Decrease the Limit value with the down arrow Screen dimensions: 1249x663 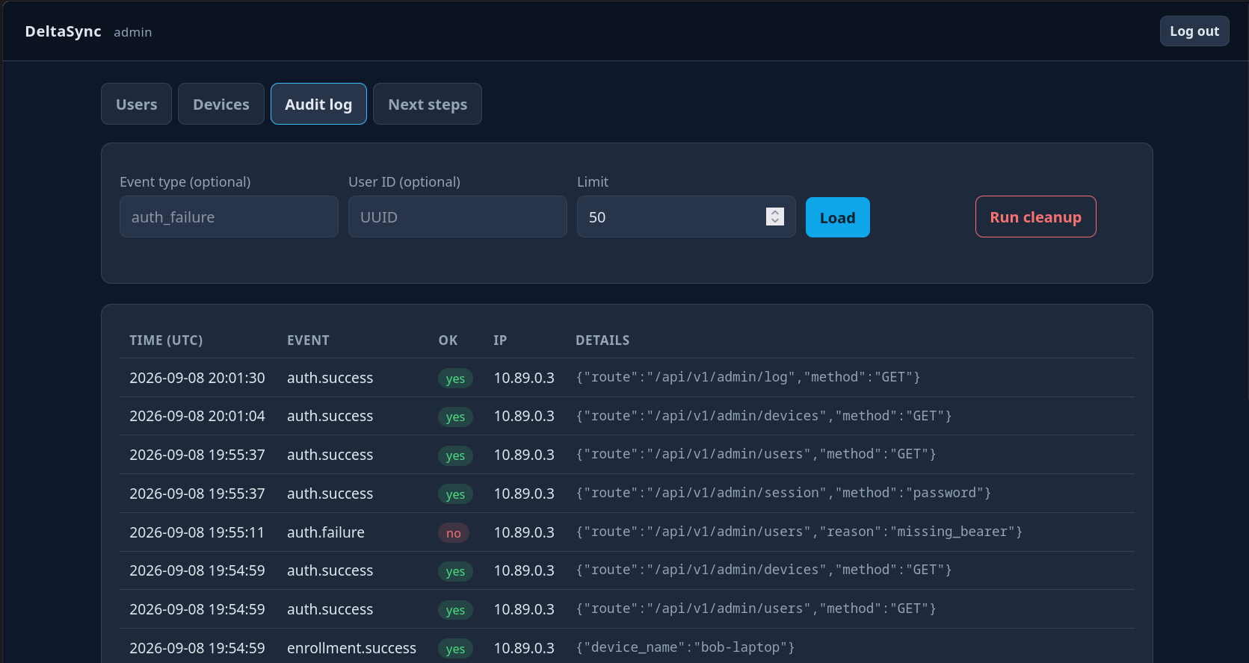[775, 221]
